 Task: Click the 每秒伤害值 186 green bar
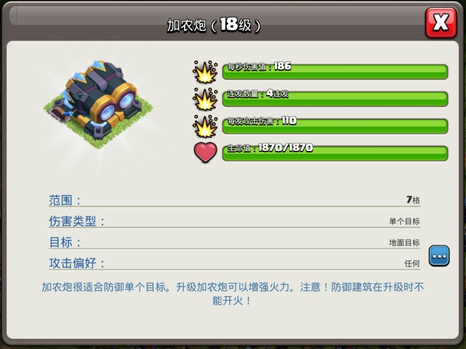coord(335,72)
